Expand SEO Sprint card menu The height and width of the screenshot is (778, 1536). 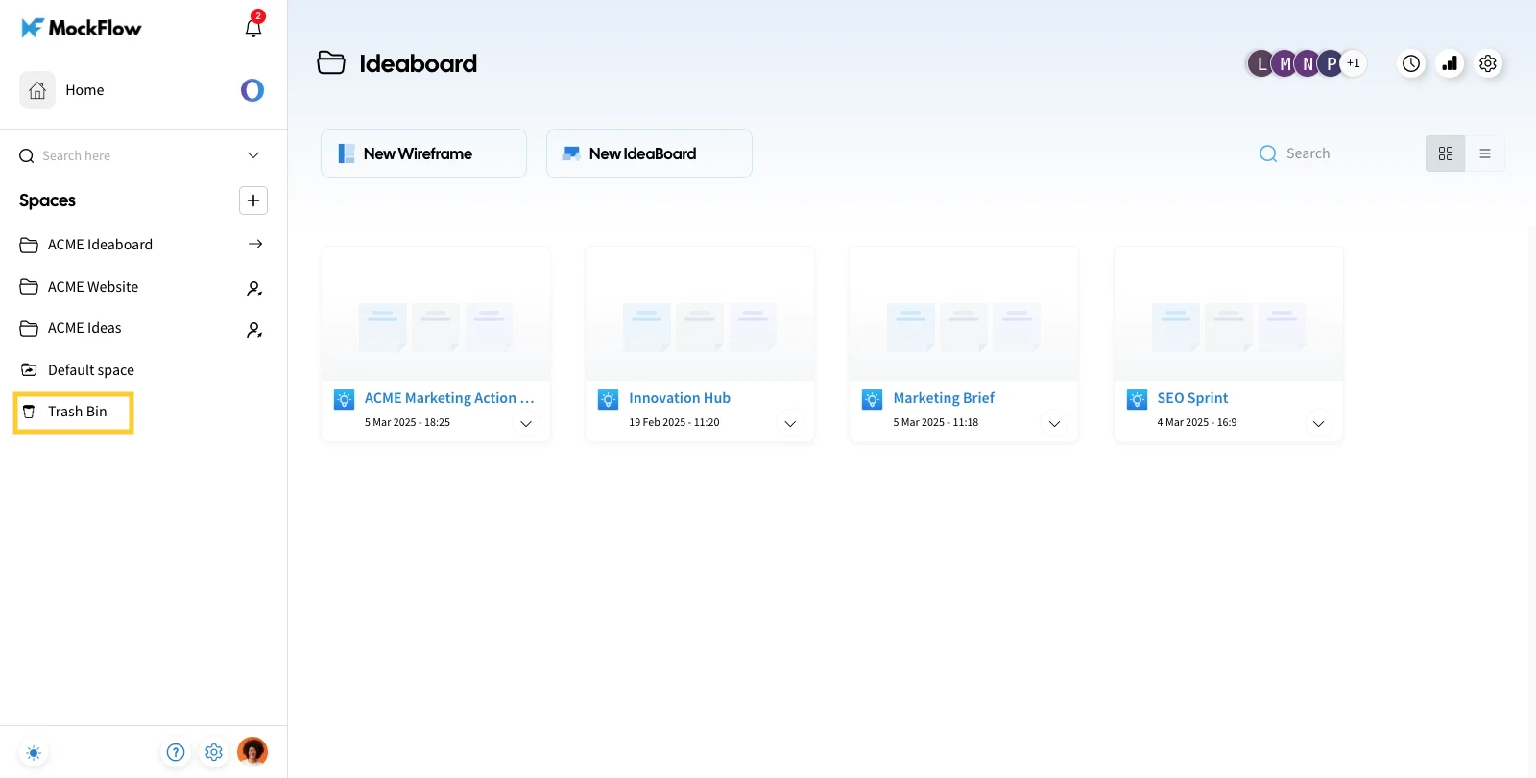tap(1318, 423)
